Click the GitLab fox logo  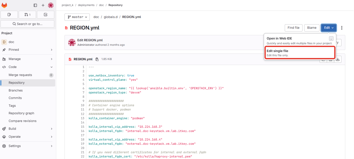[4, 5]
